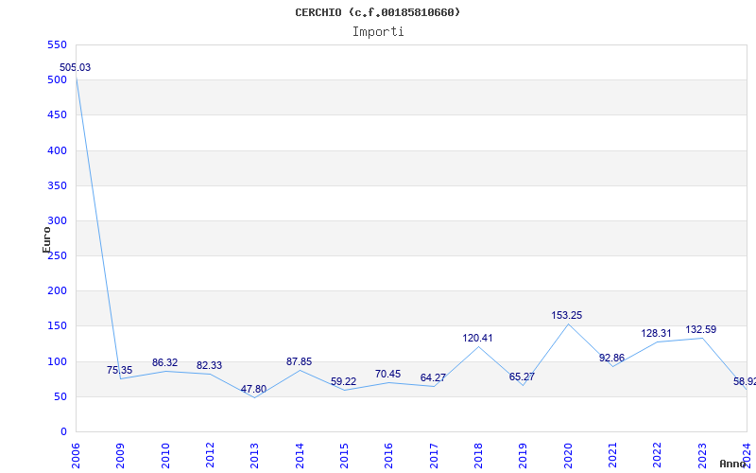Click the 450 y-axis tick label
Image resolution: width=756 pixels, height=473 pixels.
[57, 114]
